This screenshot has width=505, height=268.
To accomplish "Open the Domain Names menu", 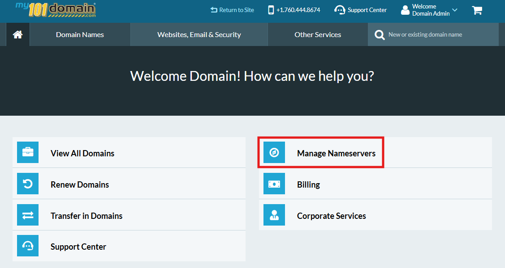I will (x=80, y=35).
